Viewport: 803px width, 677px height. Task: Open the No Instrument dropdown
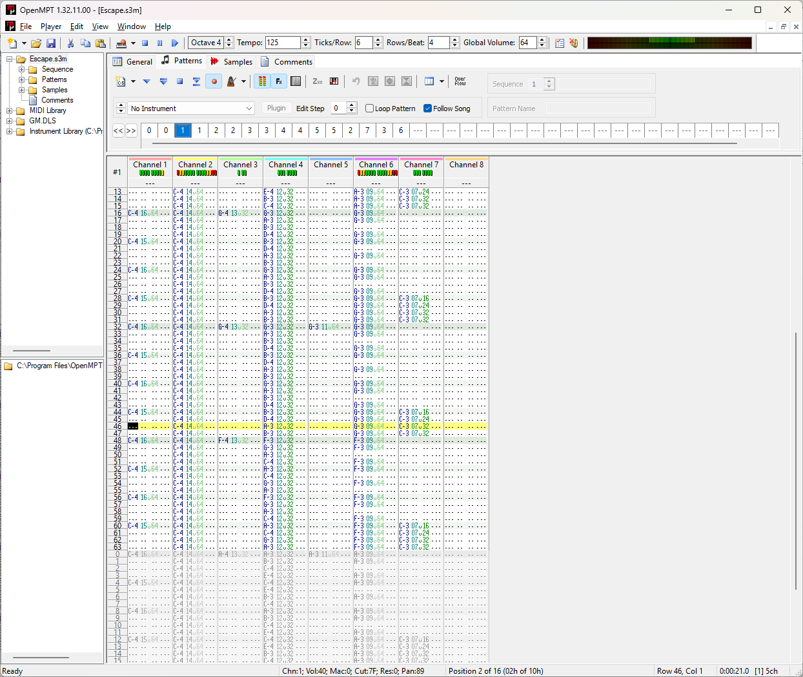[x=191, y=109]
